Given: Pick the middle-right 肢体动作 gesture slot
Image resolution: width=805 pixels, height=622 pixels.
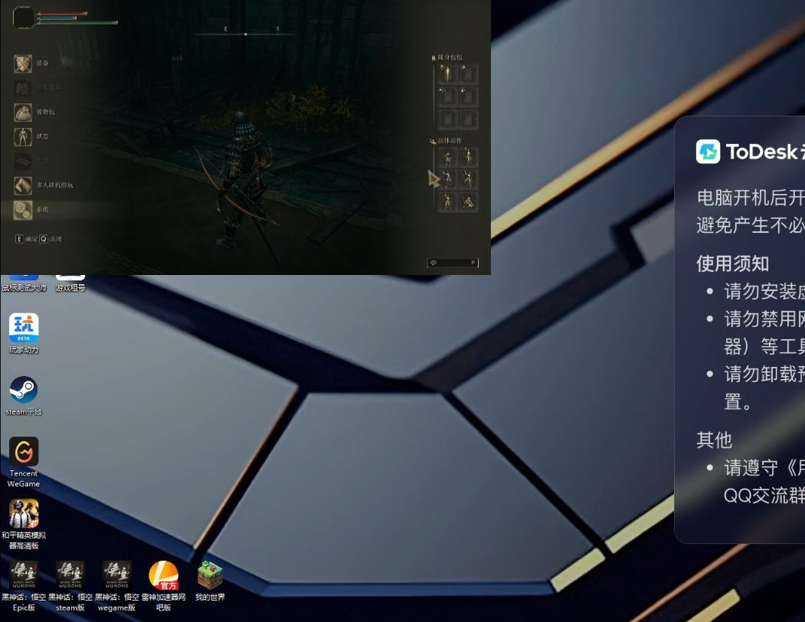Looking at the screenshot, I should [468, 179].
